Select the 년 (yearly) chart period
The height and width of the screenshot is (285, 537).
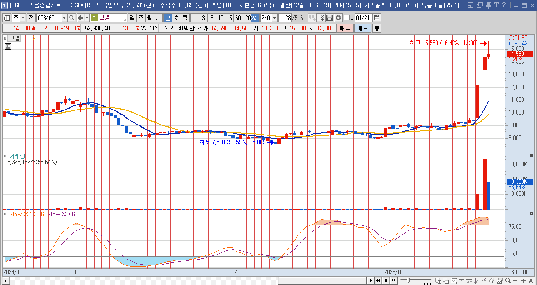158,18
